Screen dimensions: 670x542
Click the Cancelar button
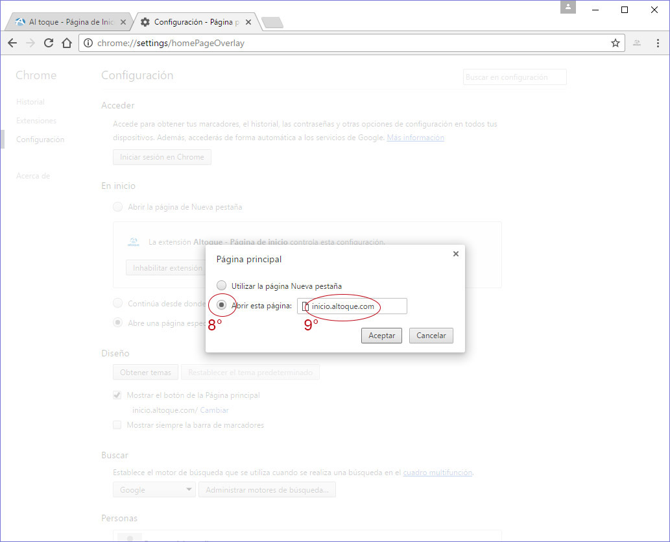click(x=431, y=336)
